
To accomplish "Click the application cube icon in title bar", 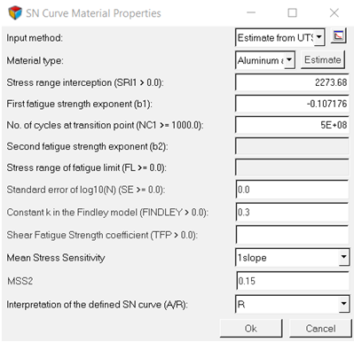I will tap(15, 13).
